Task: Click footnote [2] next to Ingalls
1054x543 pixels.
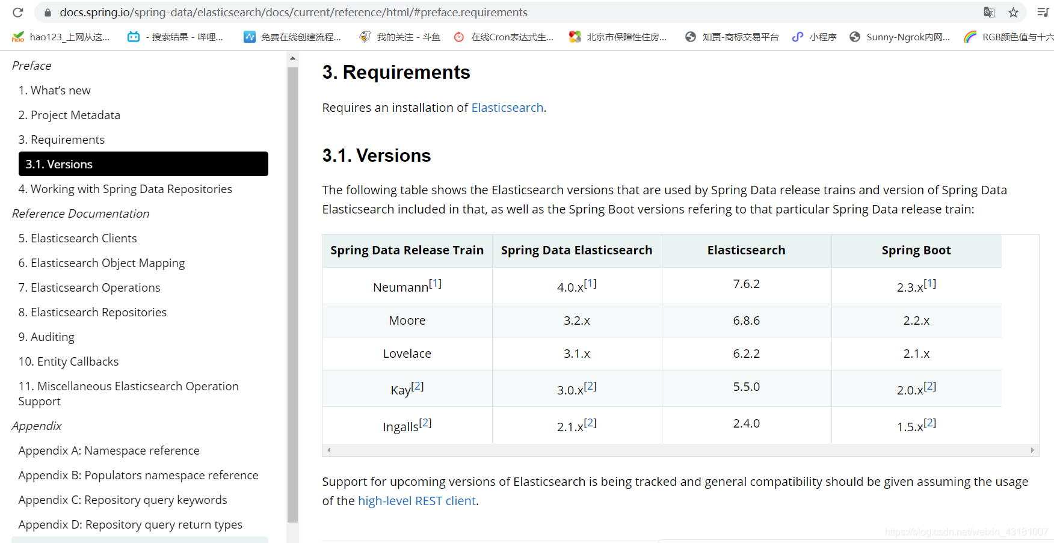Action: click(425, 423)
